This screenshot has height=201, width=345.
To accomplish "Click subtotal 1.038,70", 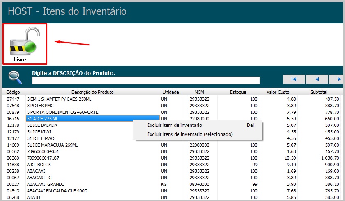I will coord(330,158).
